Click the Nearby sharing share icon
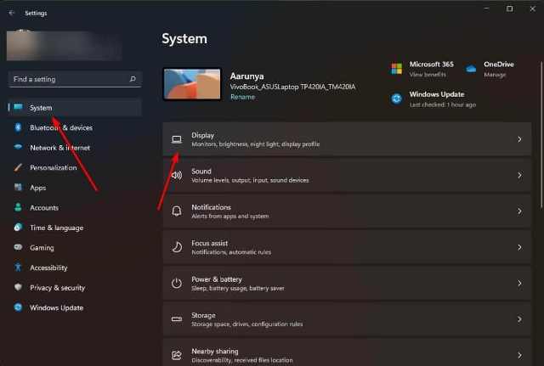Viewport: 544px width, 366px height. click(x=177, y=355)
